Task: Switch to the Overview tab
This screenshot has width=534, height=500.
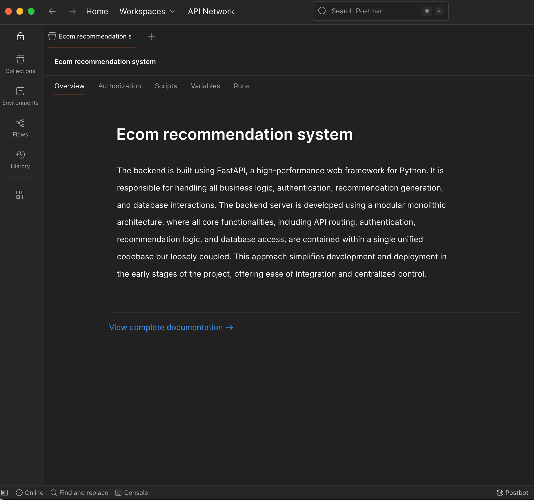Action: [69, 86]
